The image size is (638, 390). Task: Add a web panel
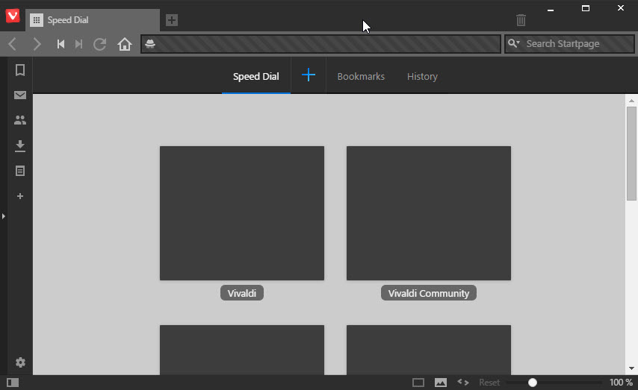click(x=20, y=196)
